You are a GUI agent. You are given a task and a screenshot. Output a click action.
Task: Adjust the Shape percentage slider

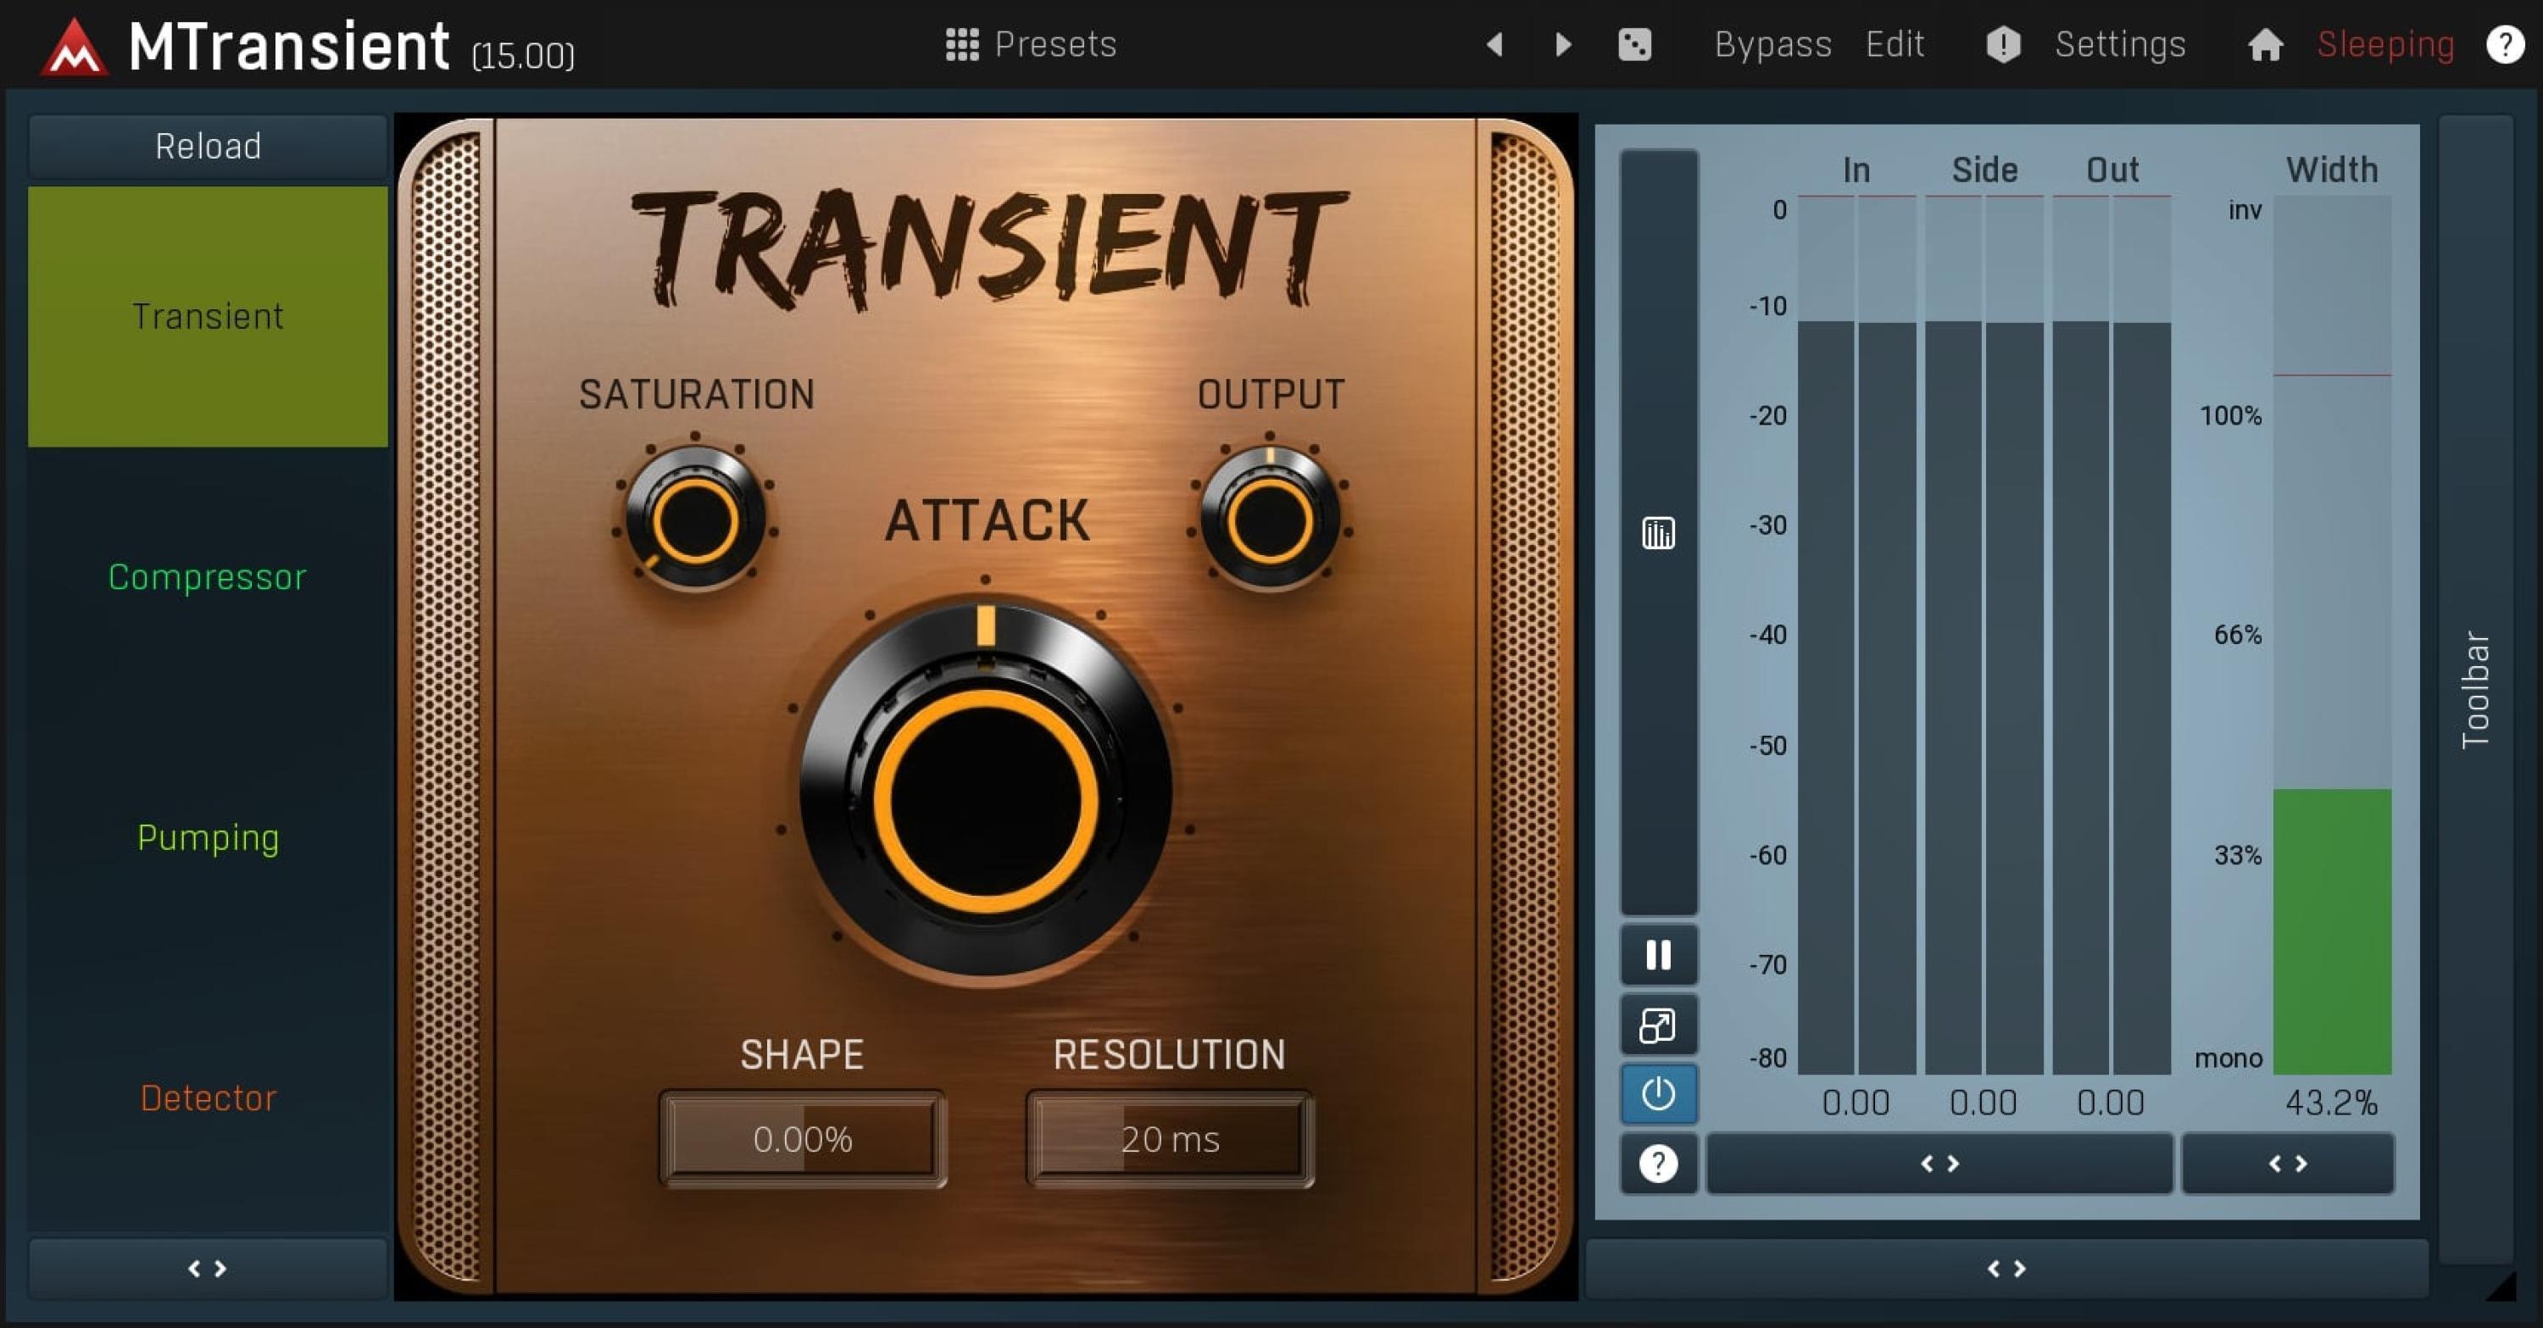(802, 1140)
